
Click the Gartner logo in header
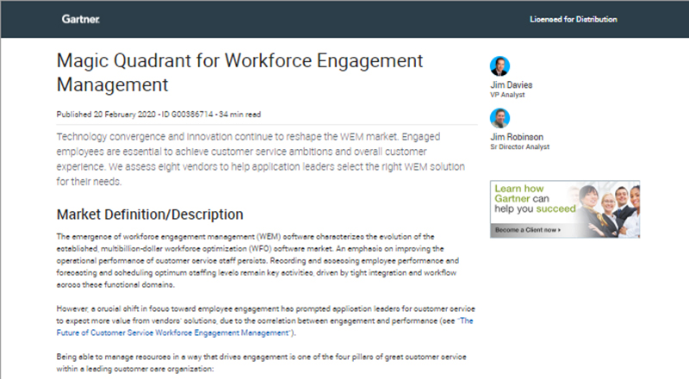click(80, 19)
